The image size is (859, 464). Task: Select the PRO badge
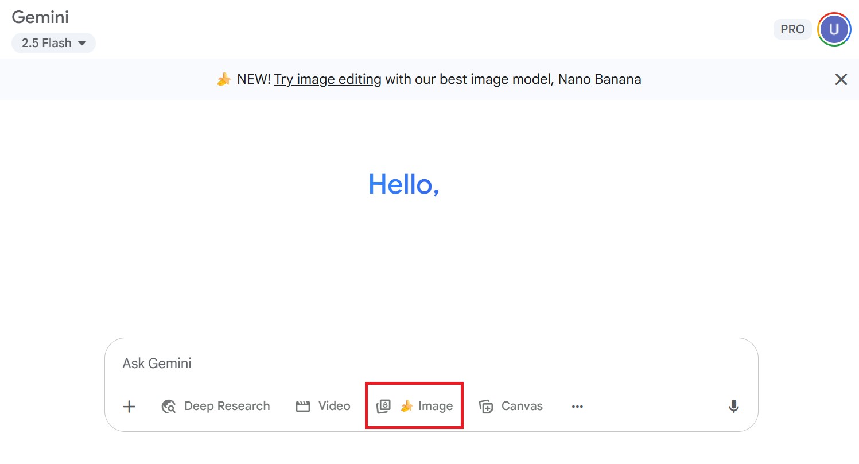click(x=792, y=29)
